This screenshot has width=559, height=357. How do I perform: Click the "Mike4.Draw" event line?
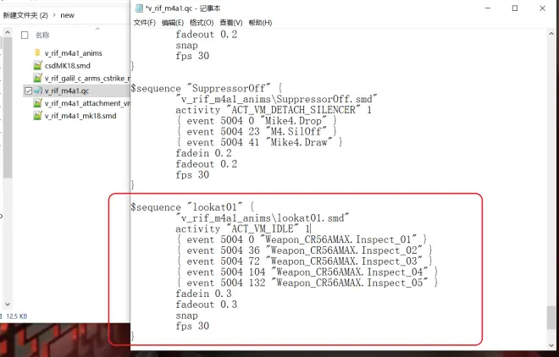click(259, 142)
